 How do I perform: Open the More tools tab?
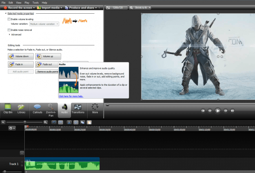[95, 109]
